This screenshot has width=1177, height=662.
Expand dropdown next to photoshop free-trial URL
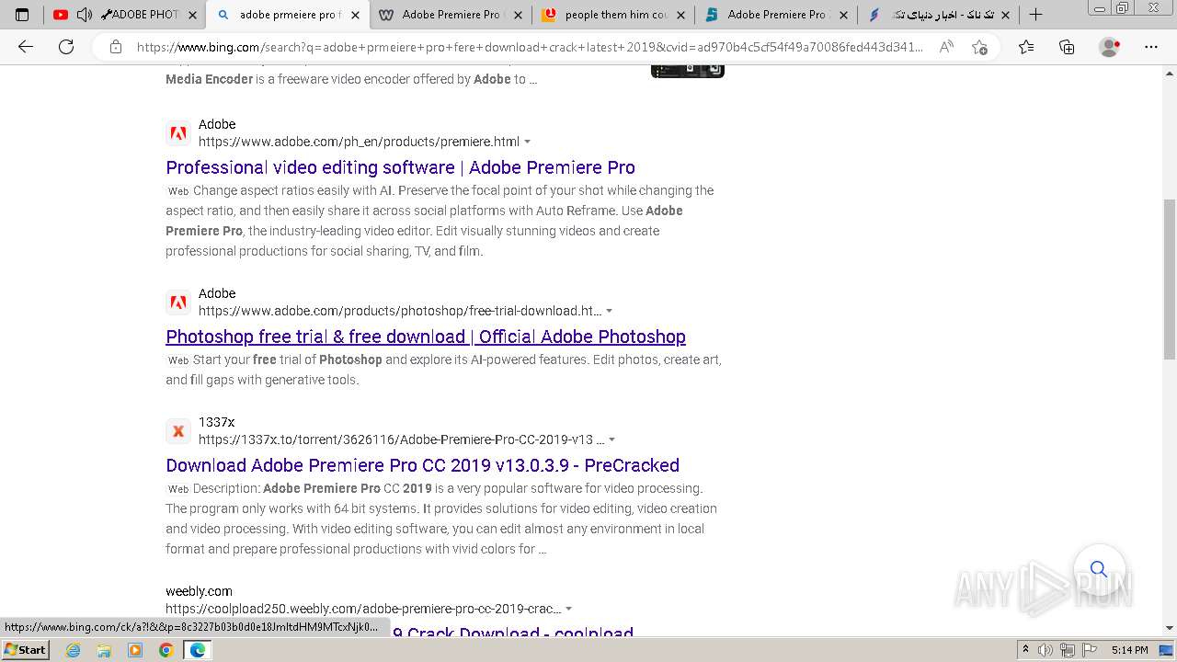click(609, 311)
